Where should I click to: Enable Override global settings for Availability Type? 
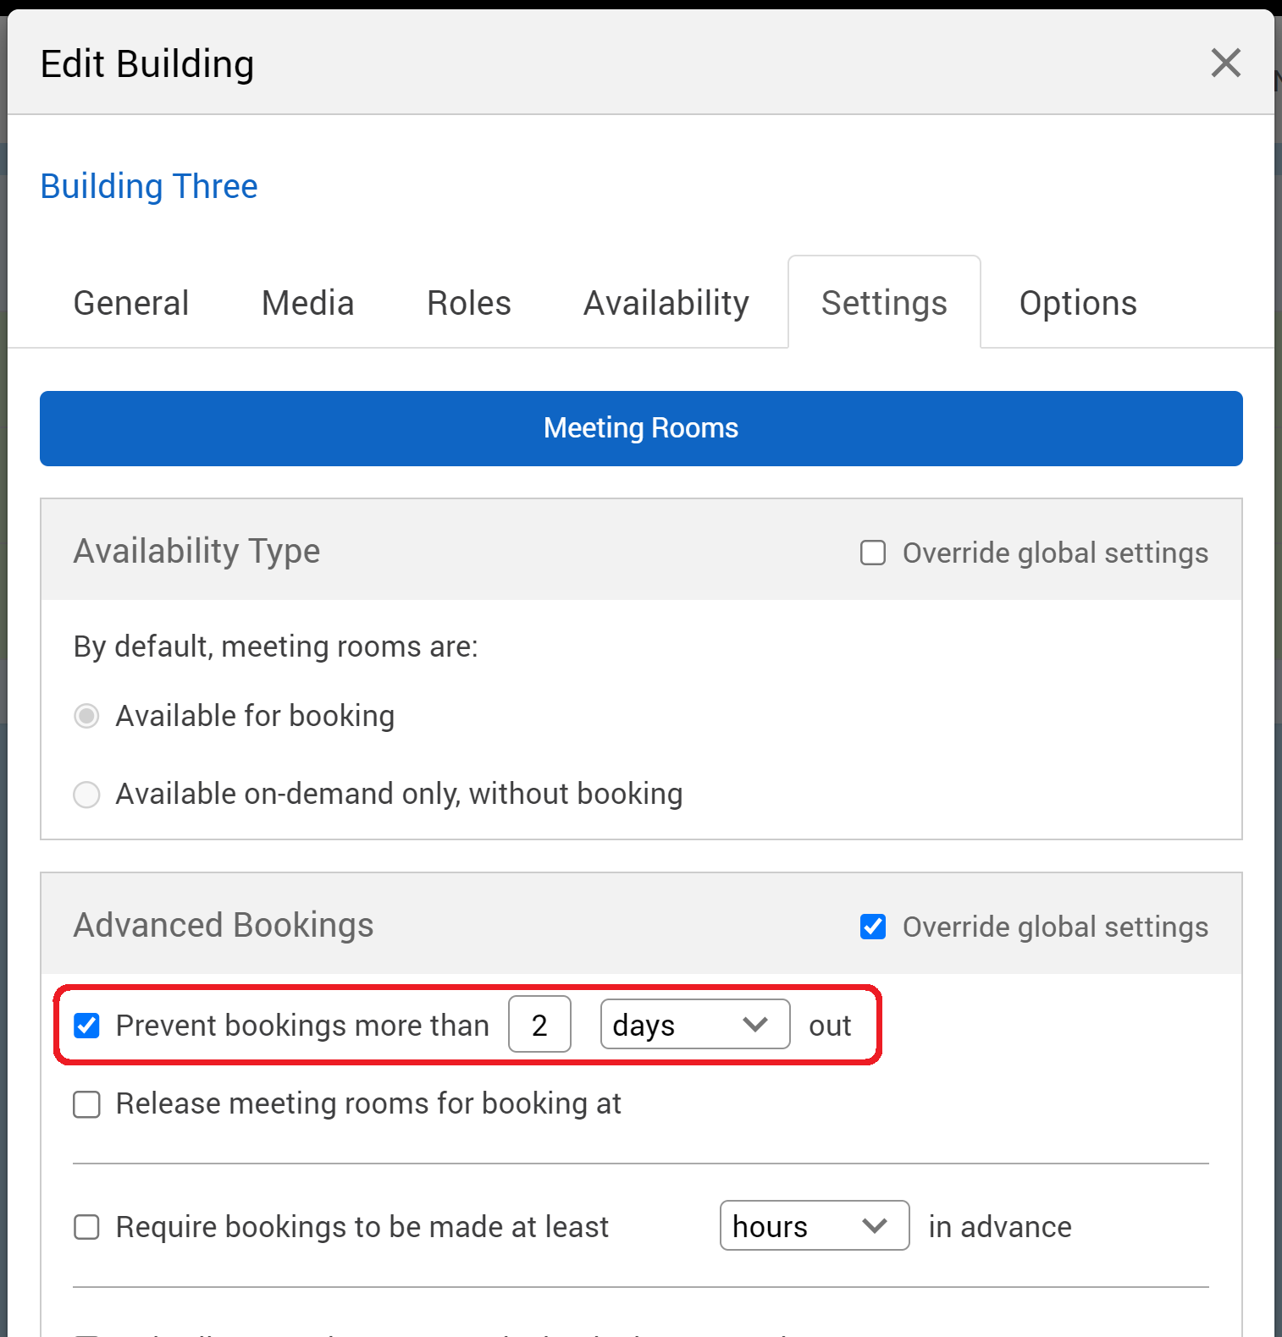(873, 553)
